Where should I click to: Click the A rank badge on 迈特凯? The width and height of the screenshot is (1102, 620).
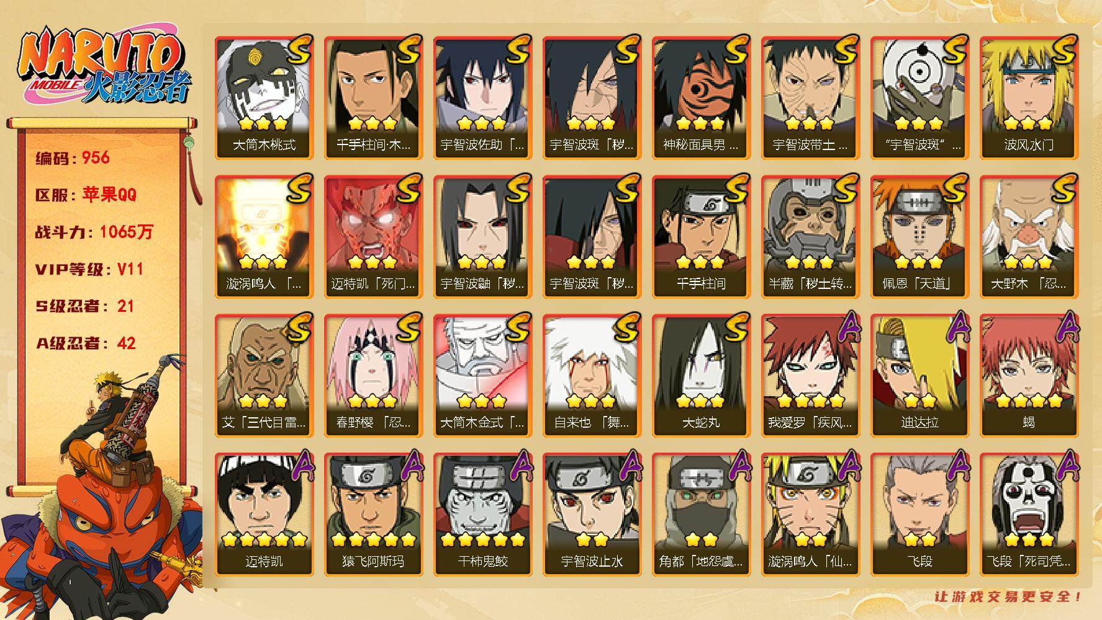pos(300,467)
